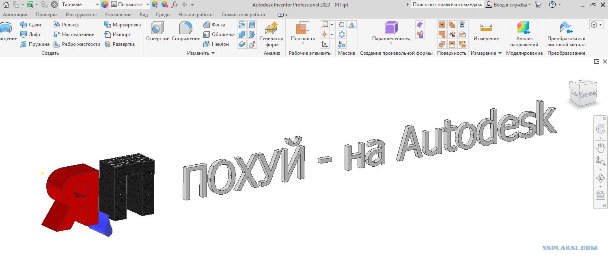Click the delete face icon with red X
Viewport: 608px width, 260px height.
pos(252,44)
